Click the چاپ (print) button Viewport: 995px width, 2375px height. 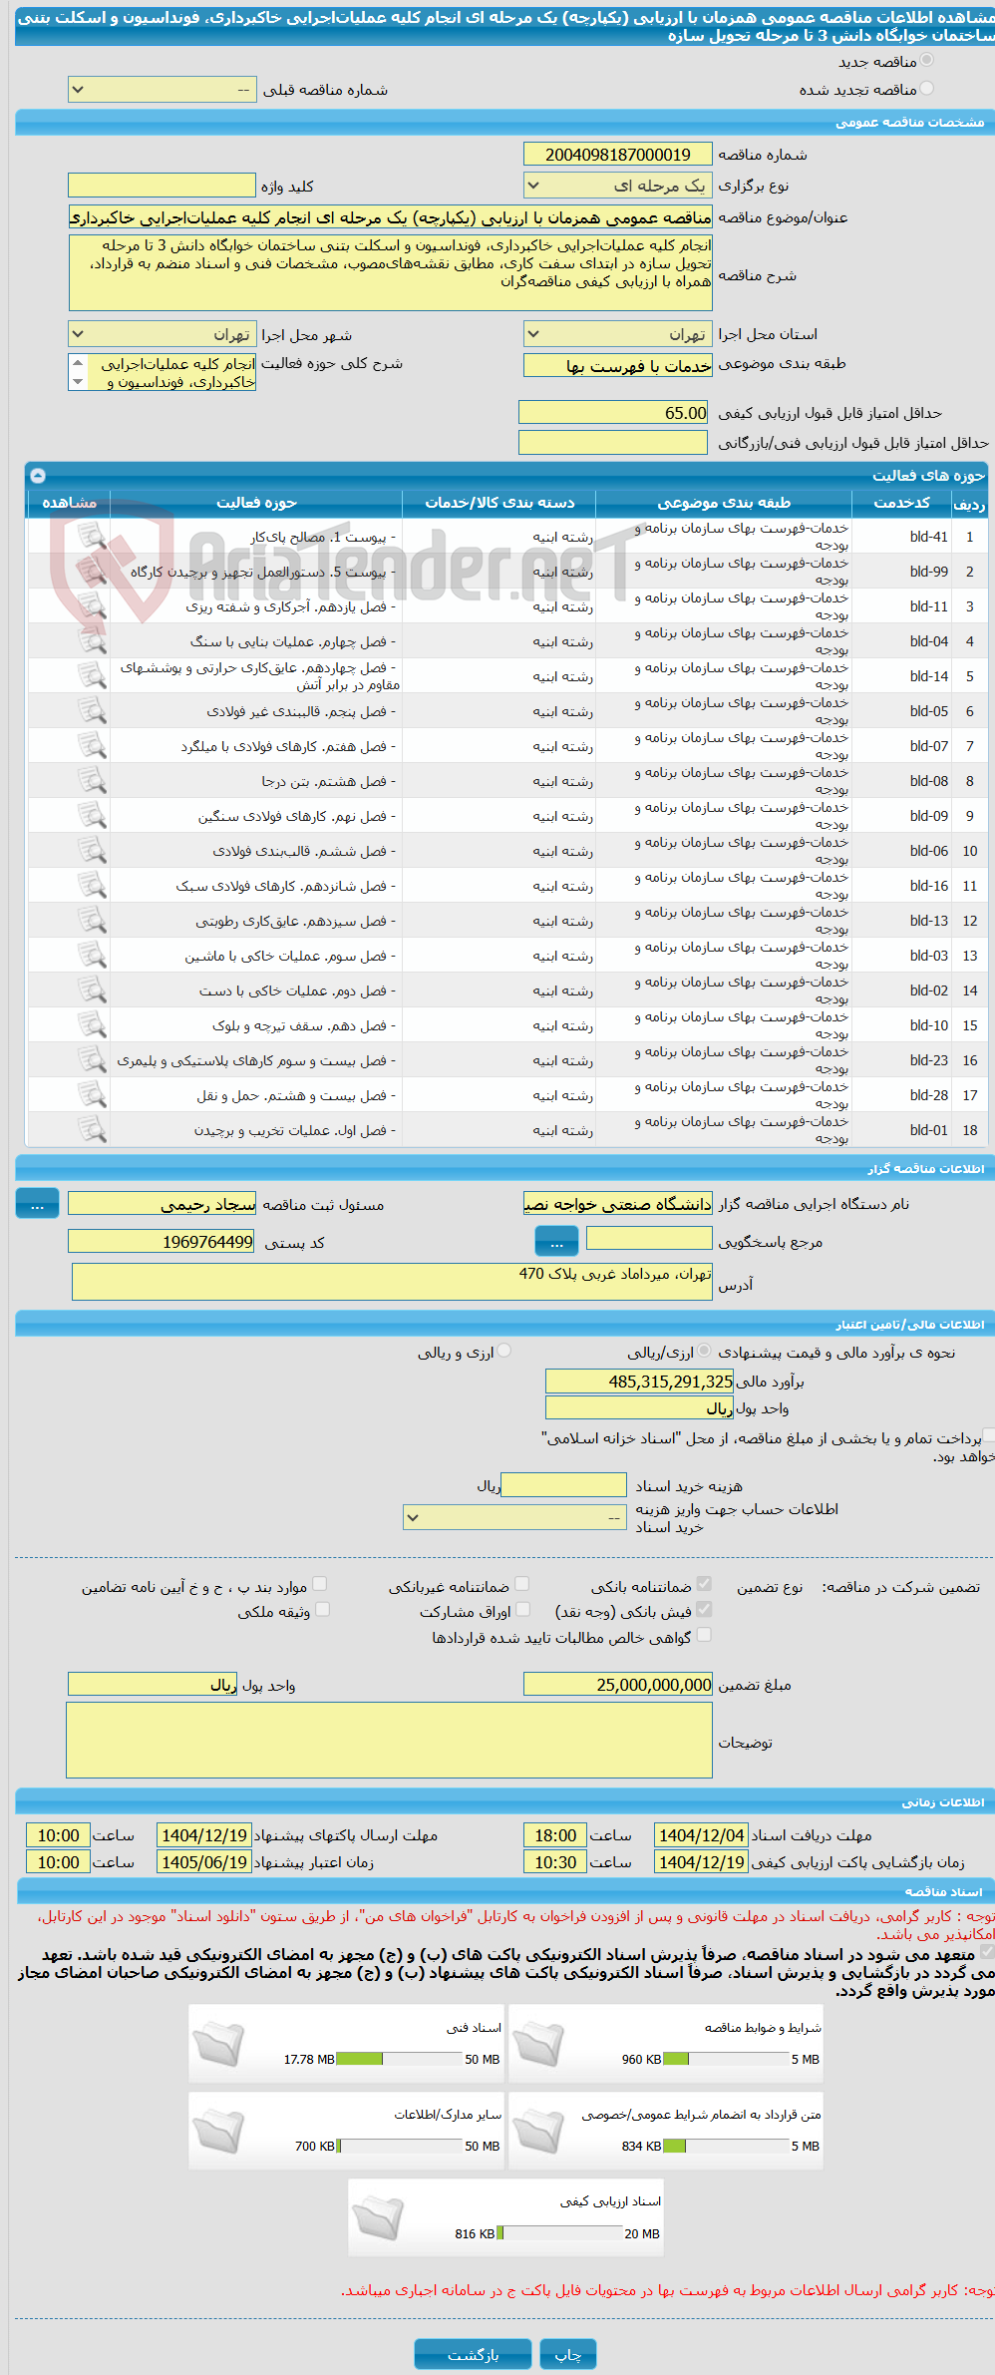pos(568,2354)
